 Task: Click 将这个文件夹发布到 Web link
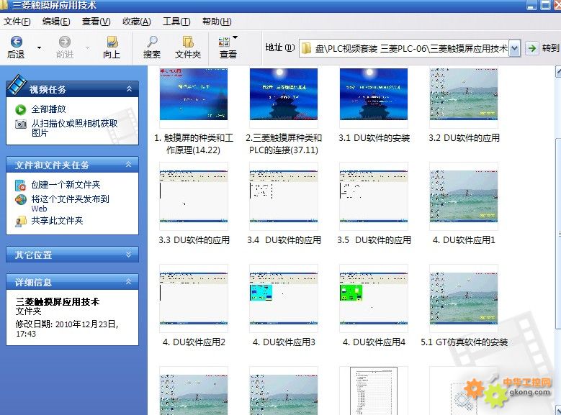pos(71,204)
